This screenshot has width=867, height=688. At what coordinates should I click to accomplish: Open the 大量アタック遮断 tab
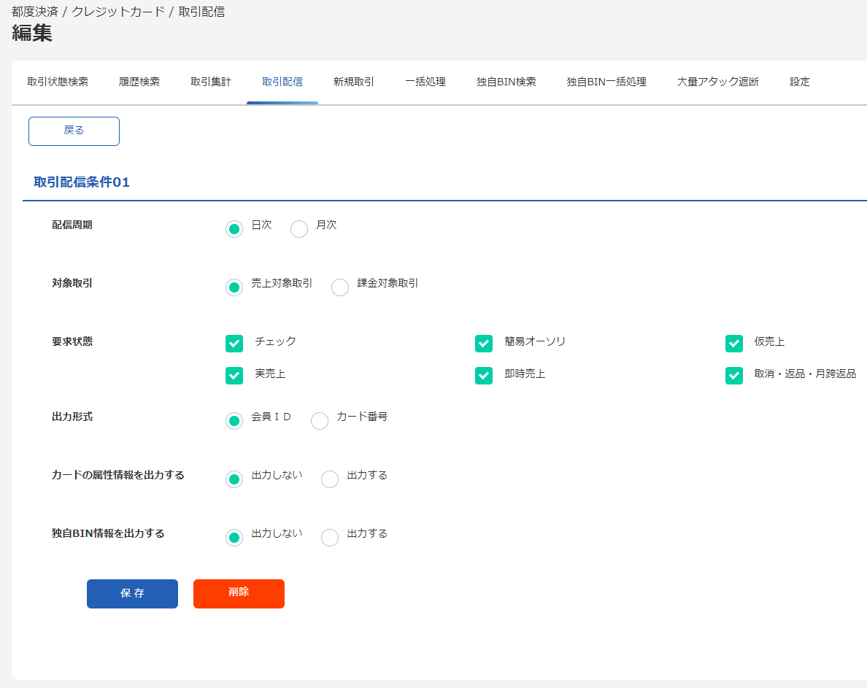click(717, 82)
